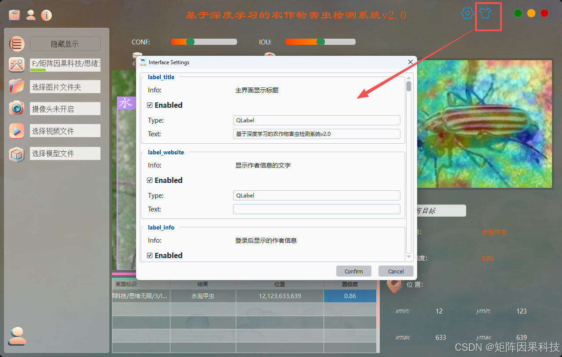Viewport: 562px width, 357px height.
Task: Toggle the Enabled checkbox for label_info
Action: click(x=150, y=255)
